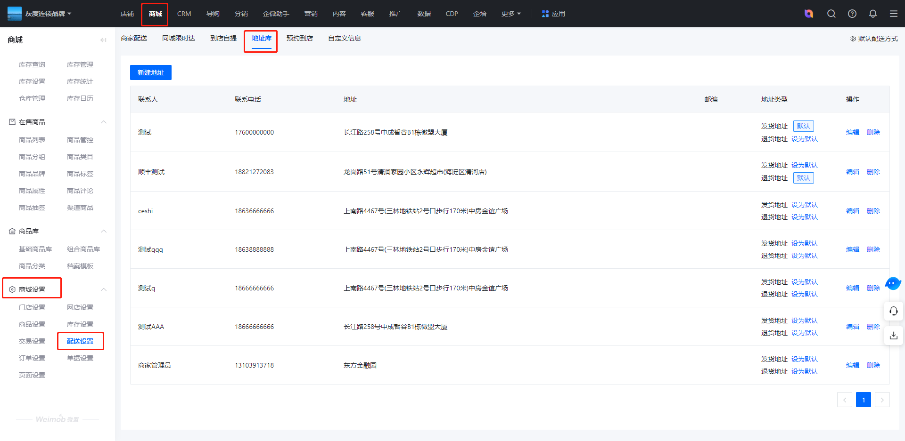Click the 默认配送方式 gear setting
This screenshot has width=905, height=441.
tap(874, 39)
